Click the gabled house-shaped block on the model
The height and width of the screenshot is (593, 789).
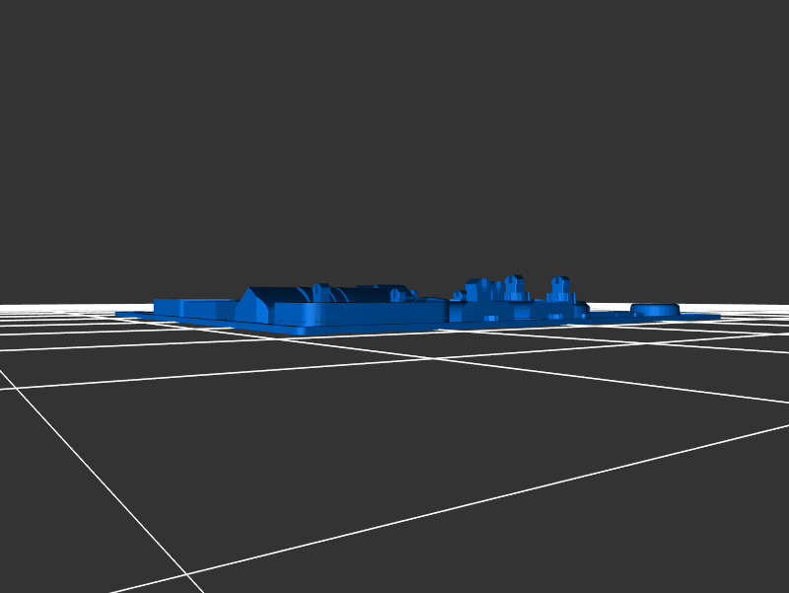click(x=255, y=305)
